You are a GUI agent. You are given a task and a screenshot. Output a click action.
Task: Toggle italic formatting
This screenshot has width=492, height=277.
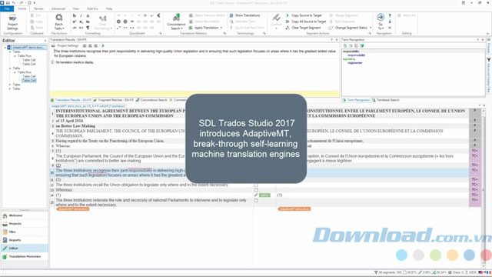point(81,15)
